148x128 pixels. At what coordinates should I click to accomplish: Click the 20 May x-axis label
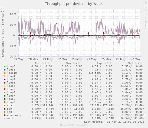33,59
